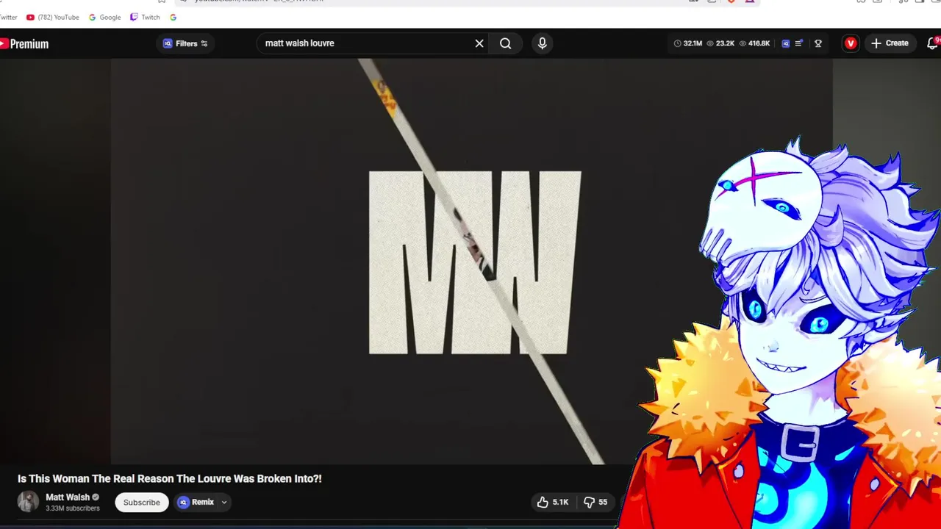Open the vidIQ square icon in stats bar
Viewport: 941px width, 529px height.
tap(785, 43)
